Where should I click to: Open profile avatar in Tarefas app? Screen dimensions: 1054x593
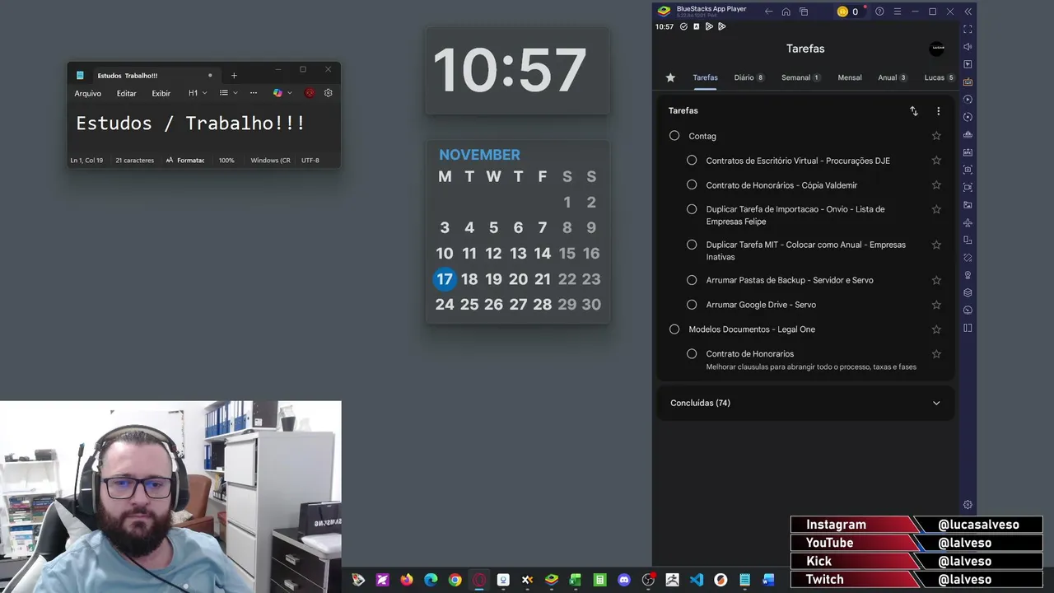(938, 49)
